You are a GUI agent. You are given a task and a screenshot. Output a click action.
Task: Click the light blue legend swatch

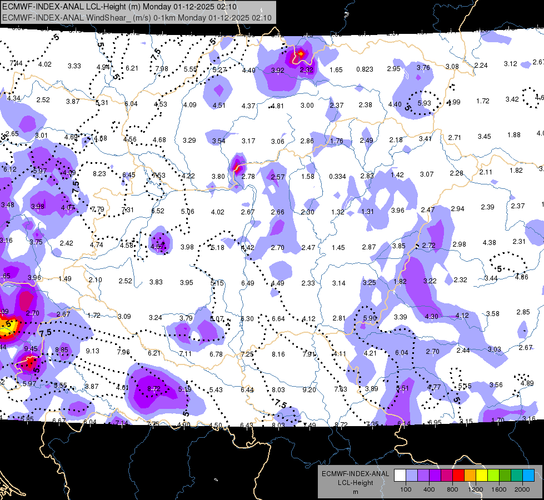(x=412, y=476)
